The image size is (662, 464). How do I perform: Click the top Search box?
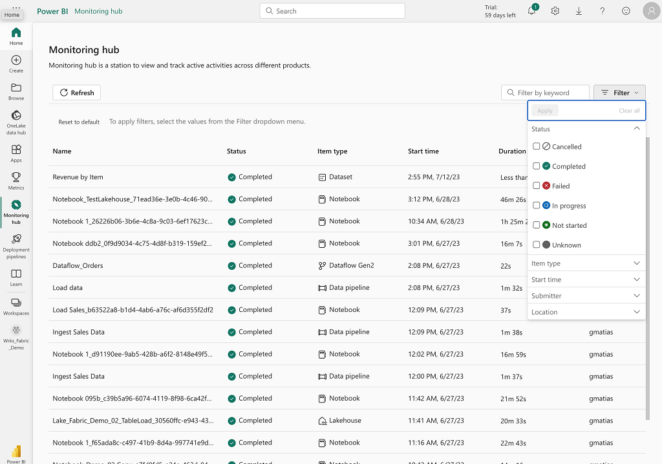(332, 11)
